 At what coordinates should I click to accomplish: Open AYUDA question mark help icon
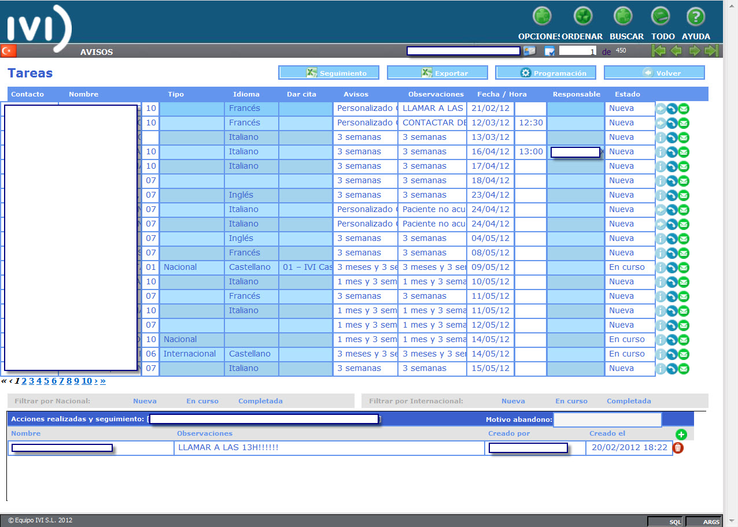[x=696, y=16]
